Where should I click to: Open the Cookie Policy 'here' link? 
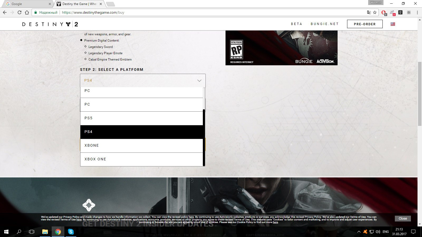[275, 222]
